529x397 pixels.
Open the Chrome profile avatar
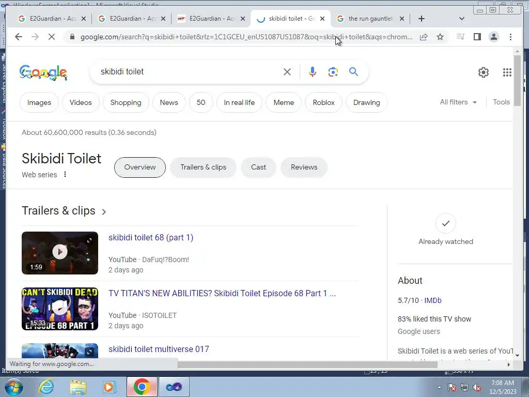pos(493,37)
